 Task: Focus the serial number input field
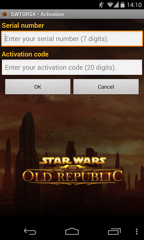click(x=72, y=39)
